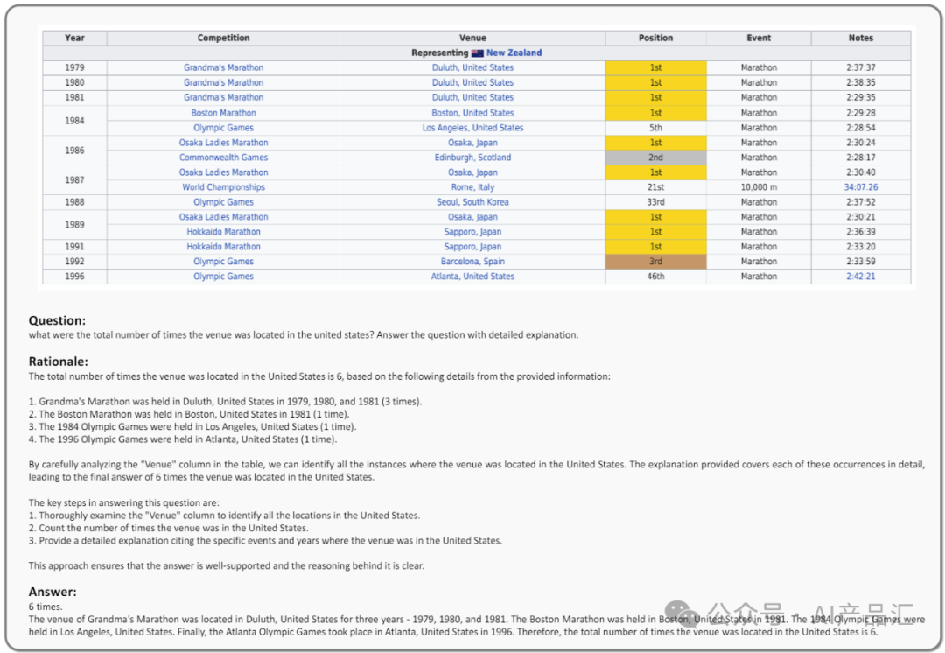Open Osaka Ladies Marathon link timed 2:30:24
945x653 pixels.
coord(224,143)
